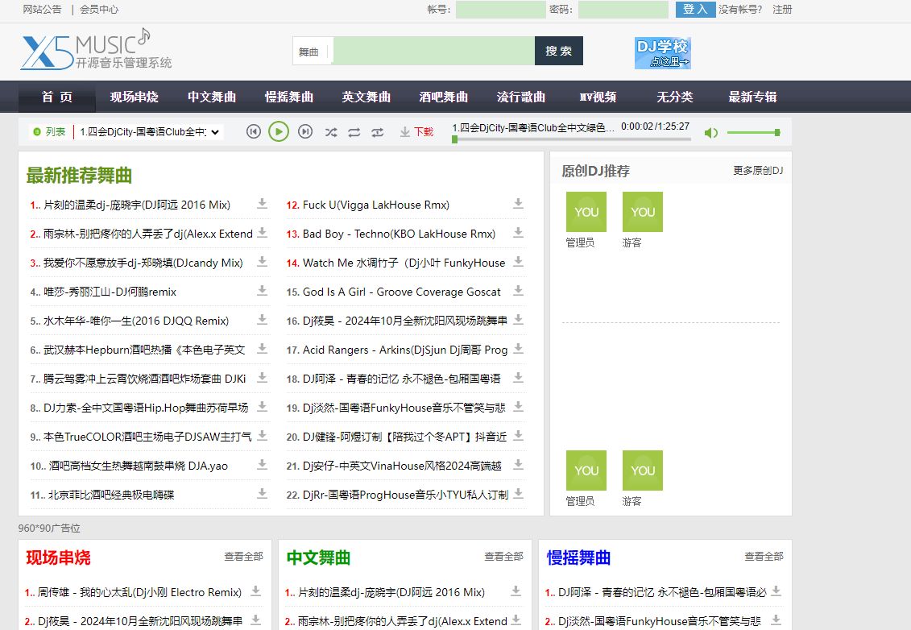The image size is (911, 630).
Task: Open 无分类 navigation item
Action: (675, 97)
